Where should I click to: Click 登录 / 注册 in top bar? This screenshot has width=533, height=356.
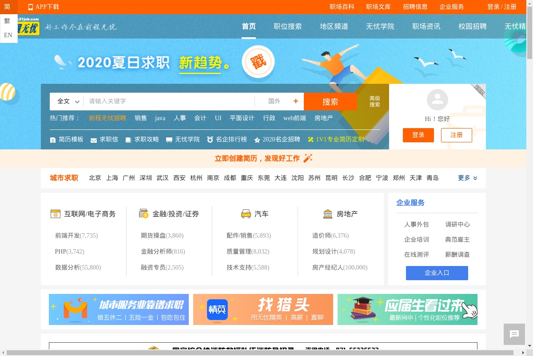tap(502, 7)
